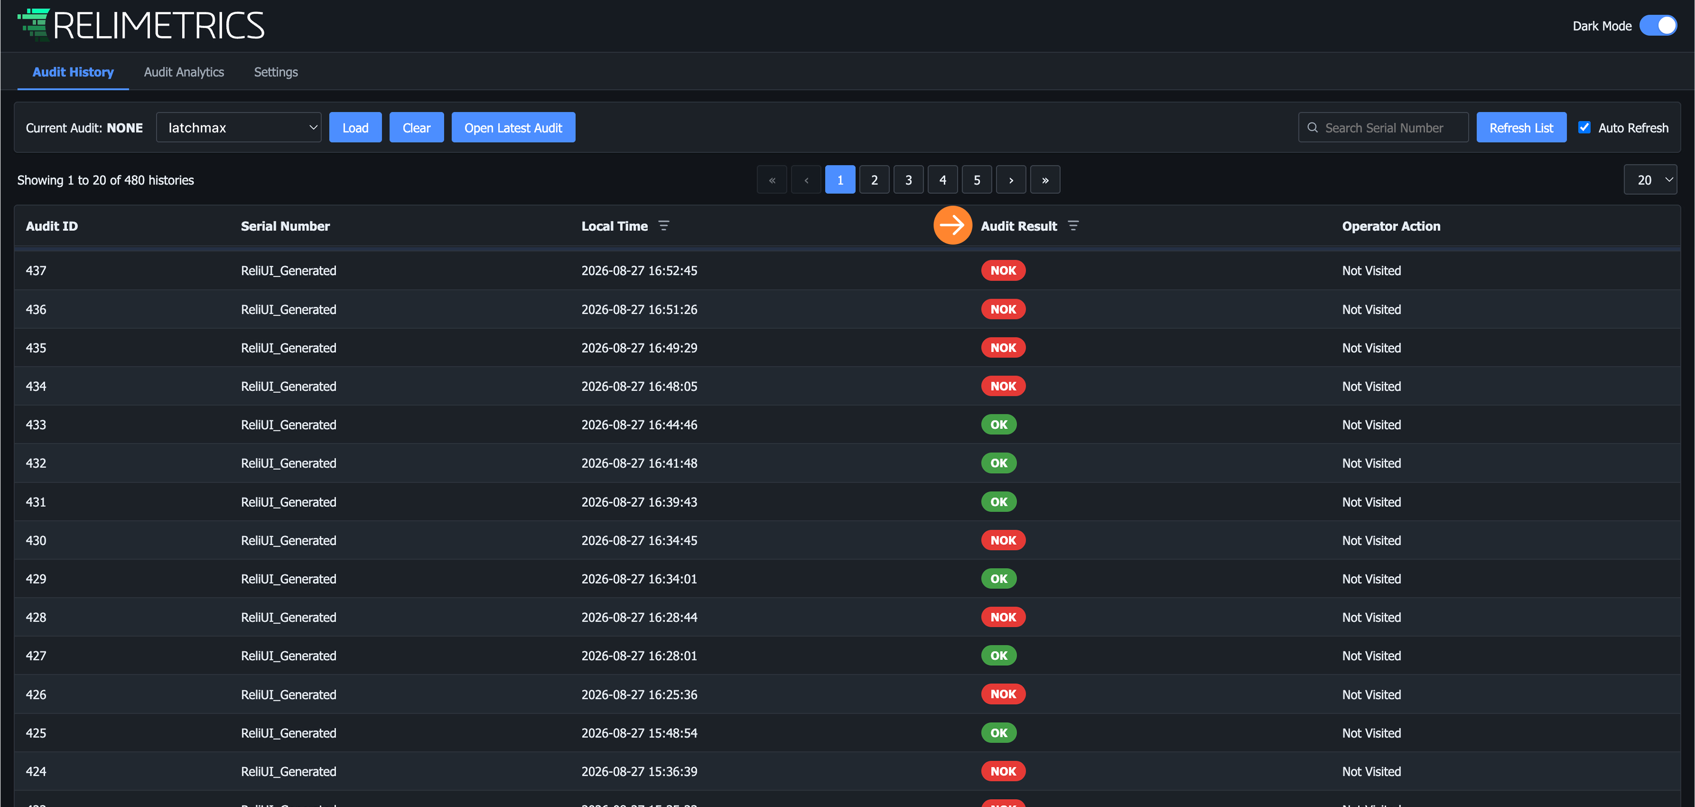1695x807 pixels.
Task: Click the Load button
Action: click(x=356, y=128)
